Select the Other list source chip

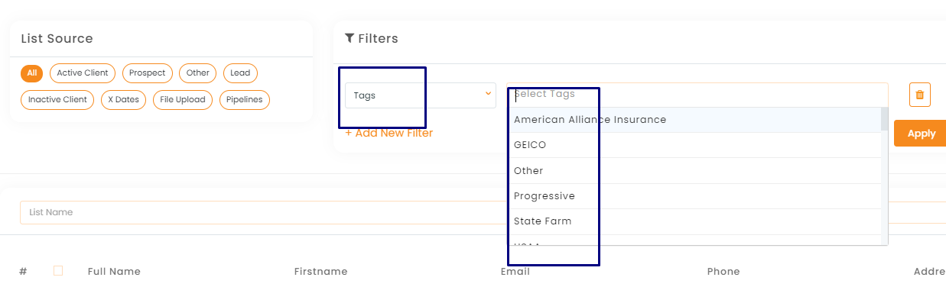click(x=197, y=73)
